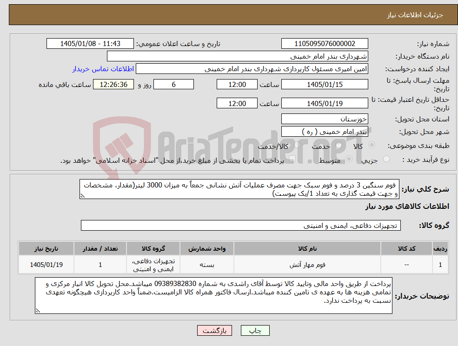Click delivery city field بندر امام خمینی ( ره )
458x346 pixels.
pos(325,132)
